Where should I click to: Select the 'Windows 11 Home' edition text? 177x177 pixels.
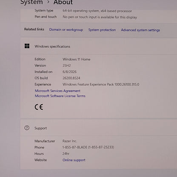[77, 59]
